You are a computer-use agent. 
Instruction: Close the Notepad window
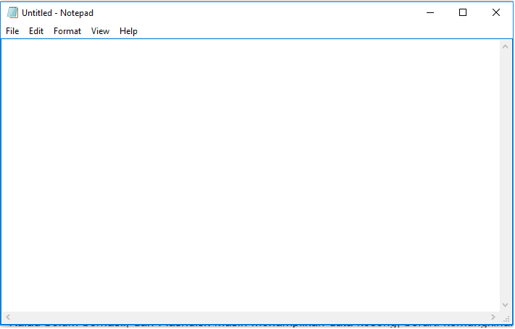click(496, 12)
